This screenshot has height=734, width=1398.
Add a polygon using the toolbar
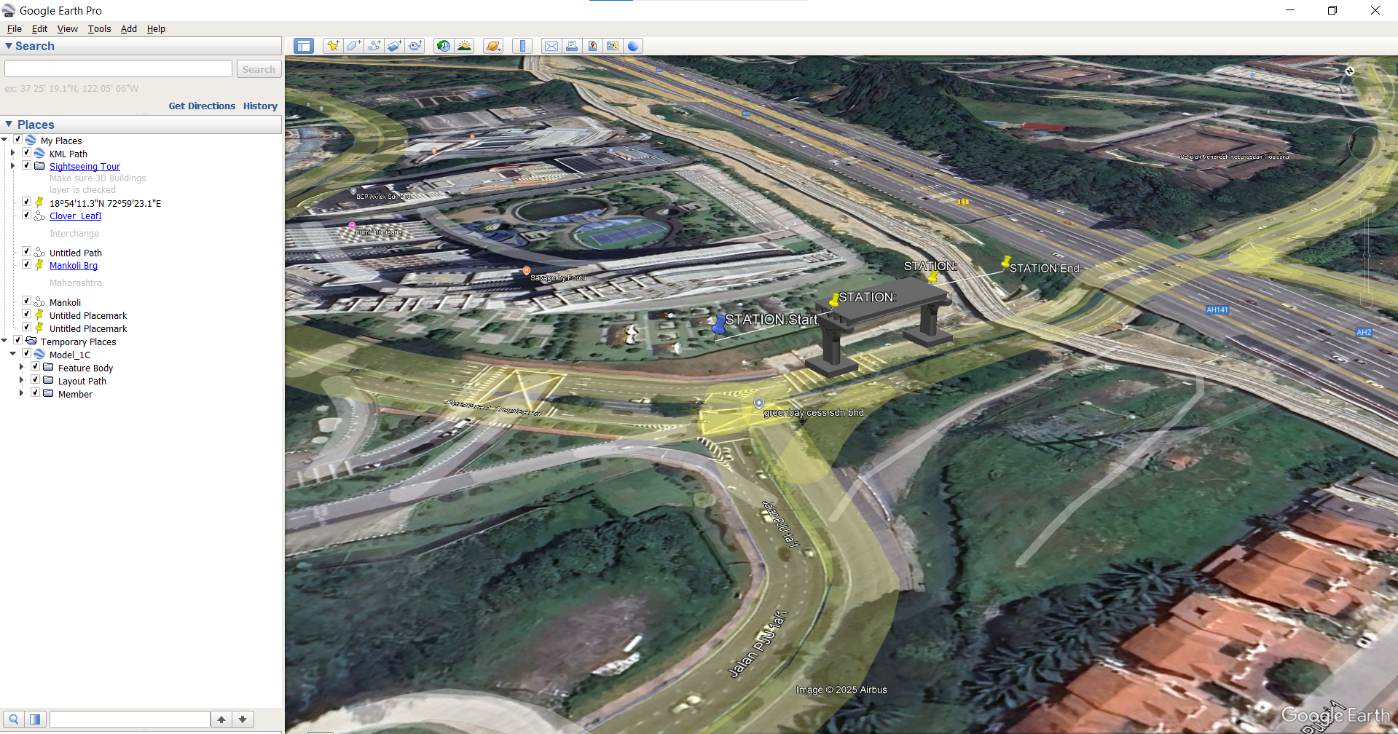point(353,46)
